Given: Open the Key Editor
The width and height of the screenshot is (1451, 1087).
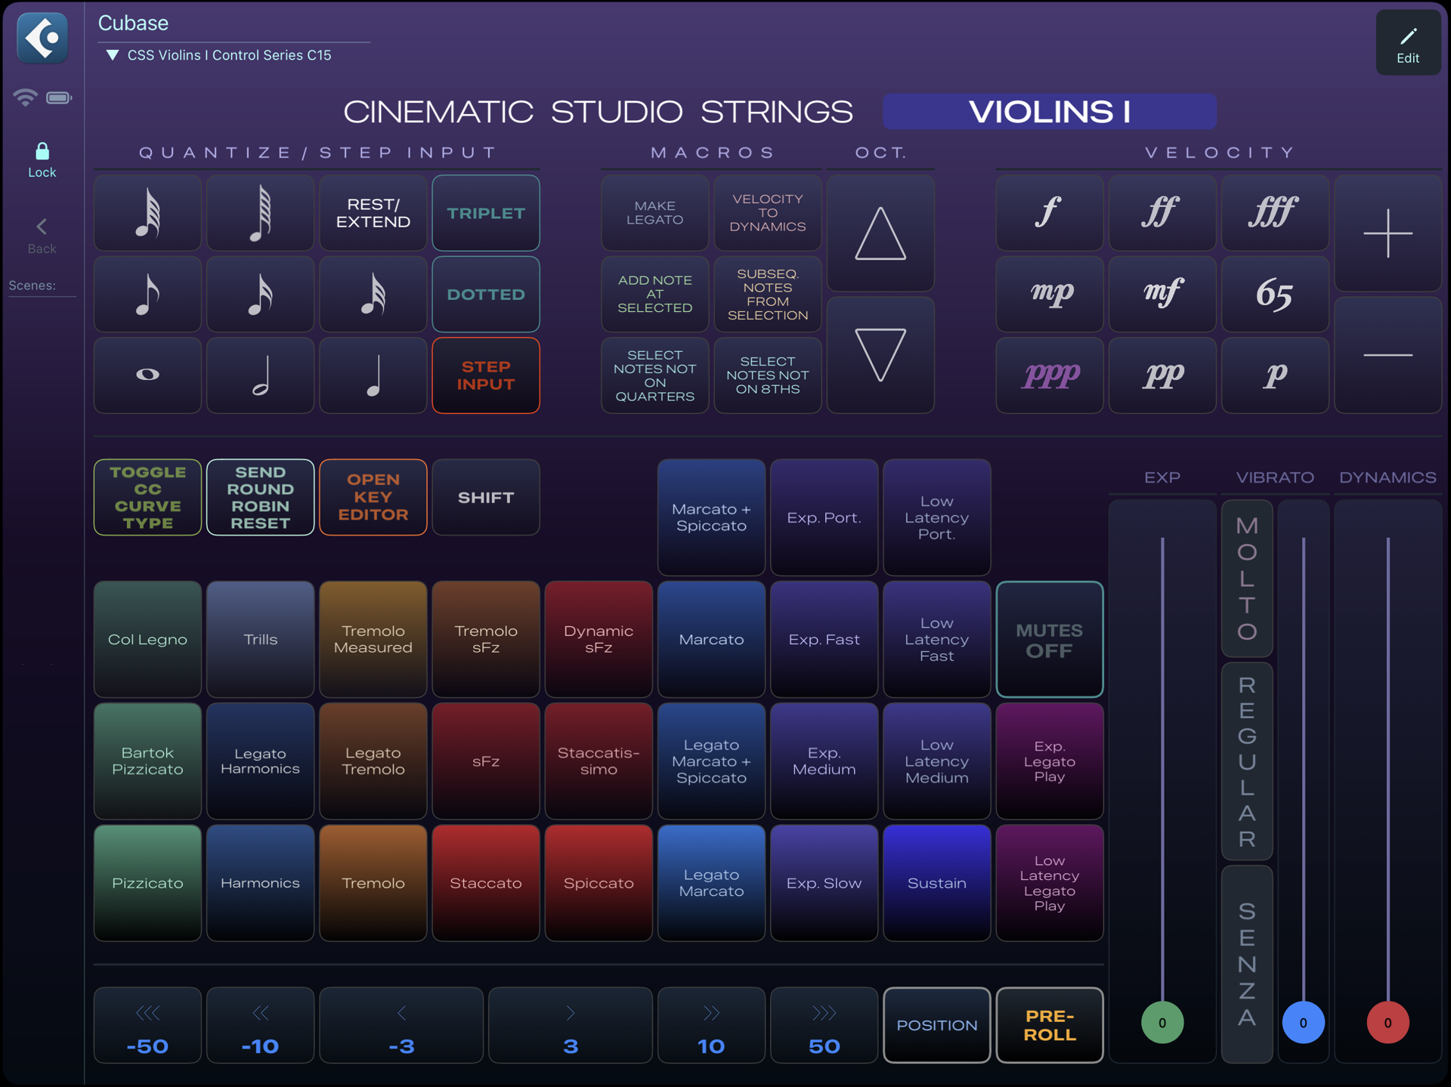Looking at the screenshot, I should (373, 497).
